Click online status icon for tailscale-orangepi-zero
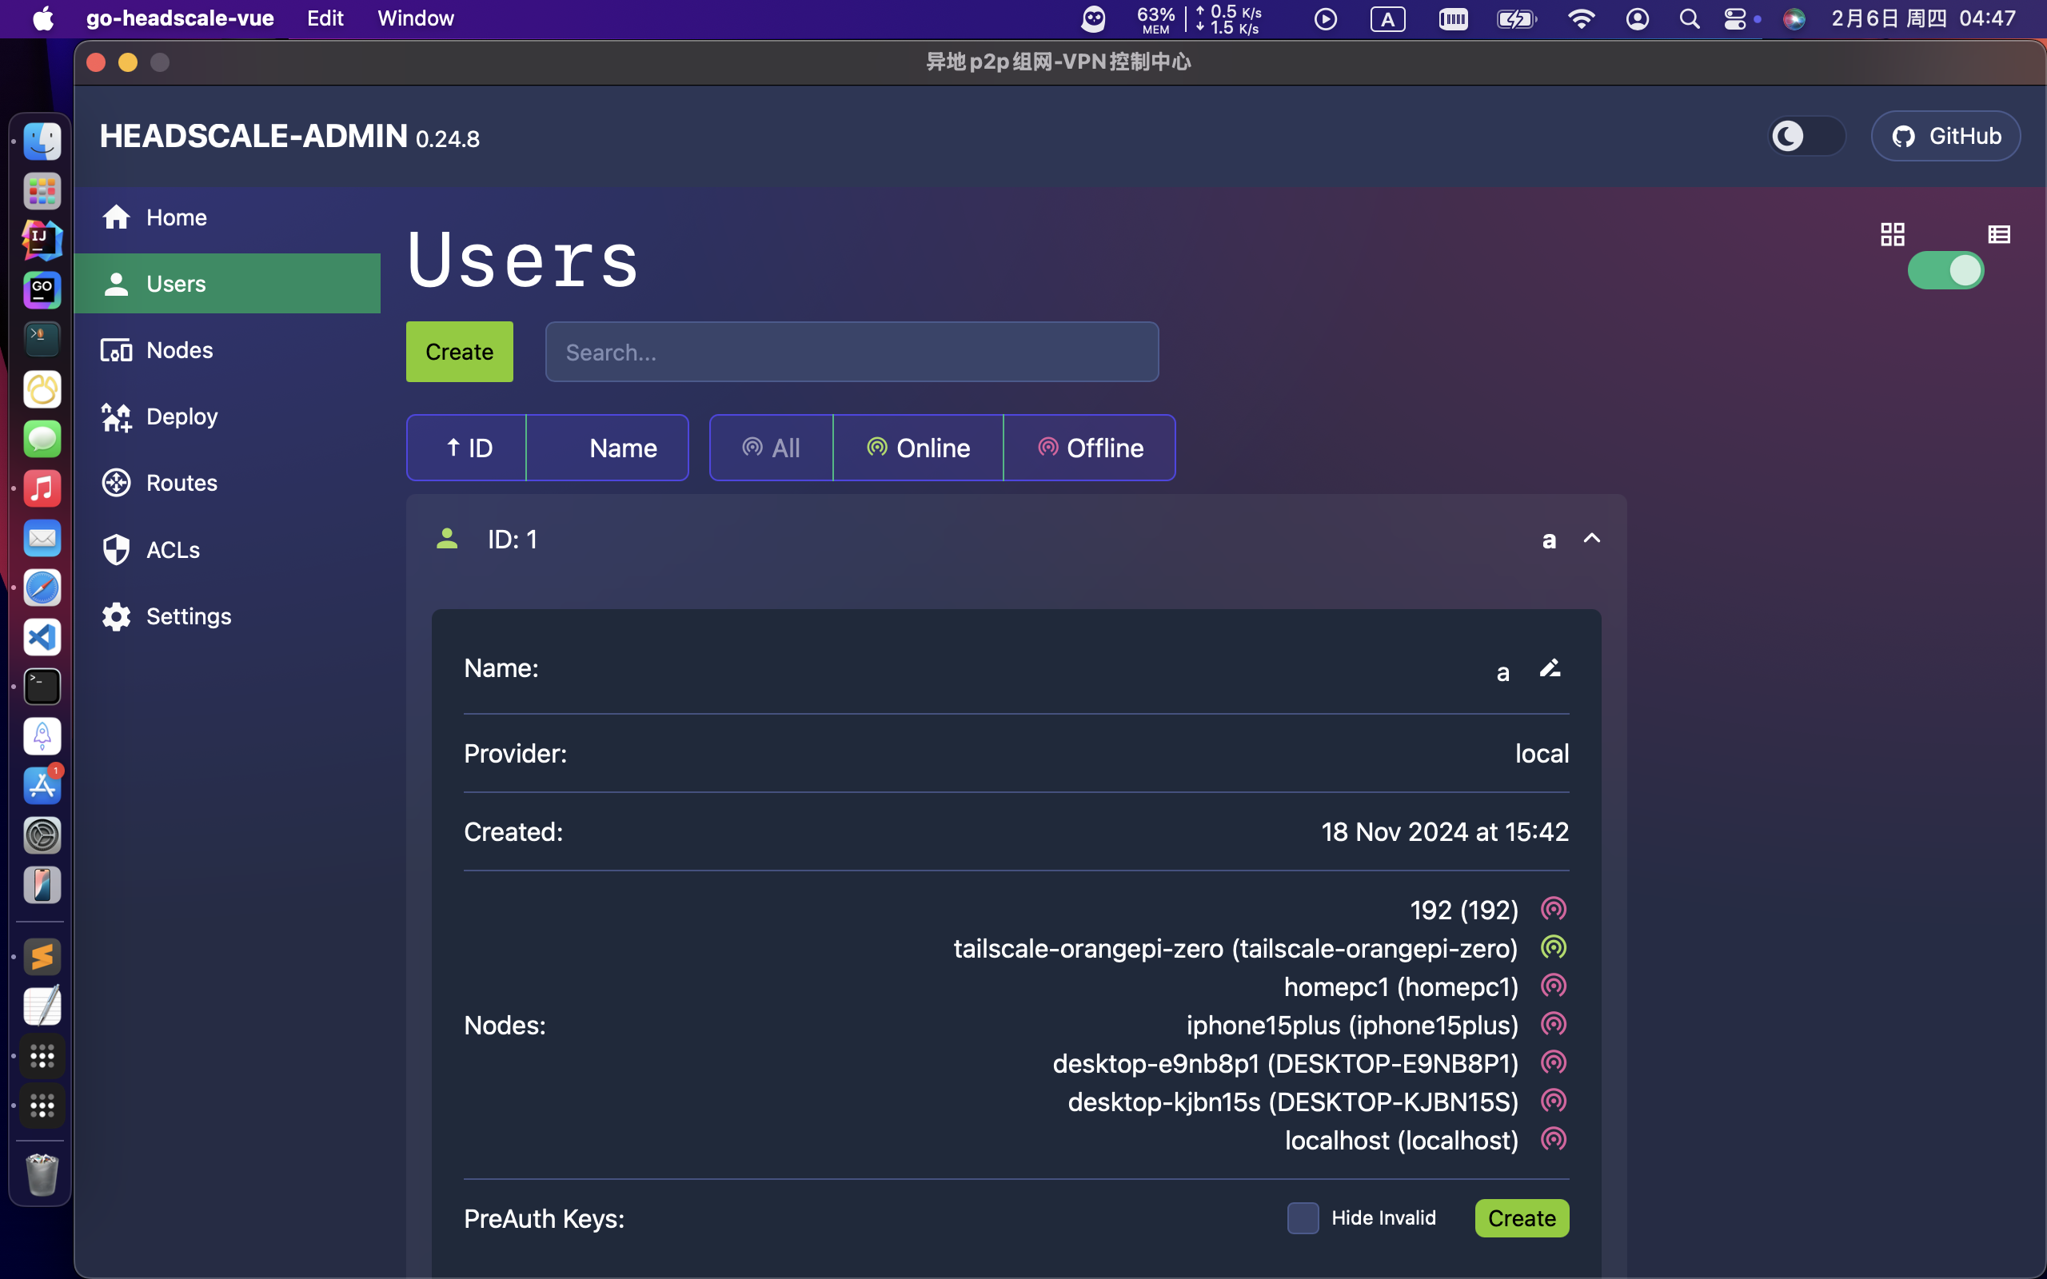2047x1279 pixels. click(x=1554, y=947)
